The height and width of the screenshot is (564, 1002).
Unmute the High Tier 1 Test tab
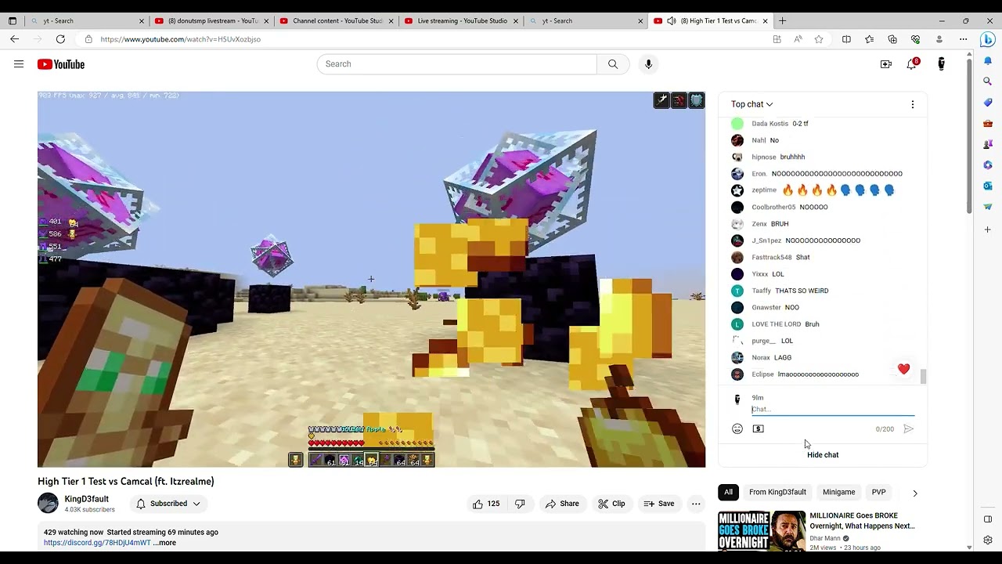tap(671, 21)
